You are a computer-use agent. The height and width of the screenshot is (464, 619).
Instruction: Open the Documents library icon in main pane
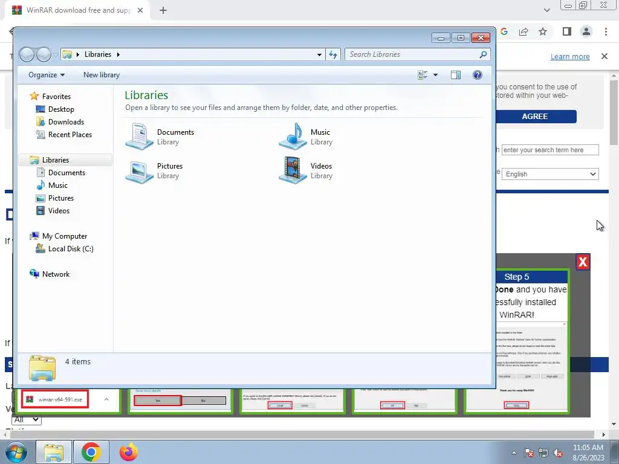[x=140, y=136]
